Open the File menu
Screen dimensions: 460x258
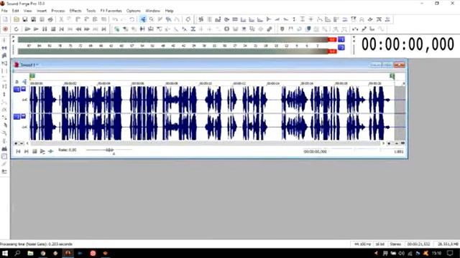pyautogui.click(x=4, y=11)
